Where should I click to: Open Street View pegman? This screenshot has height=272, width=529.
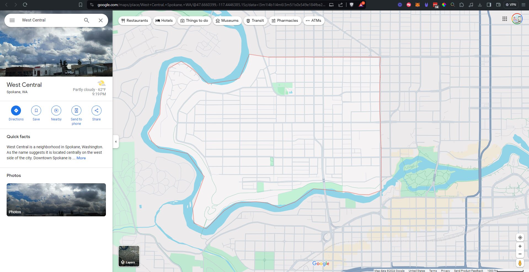(520, 263)
